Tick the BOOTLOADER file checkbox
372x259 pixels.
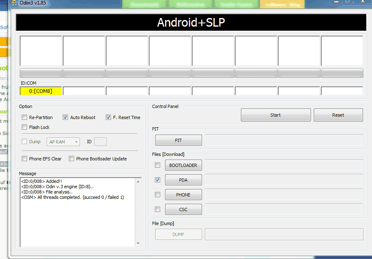pos(157,165)
